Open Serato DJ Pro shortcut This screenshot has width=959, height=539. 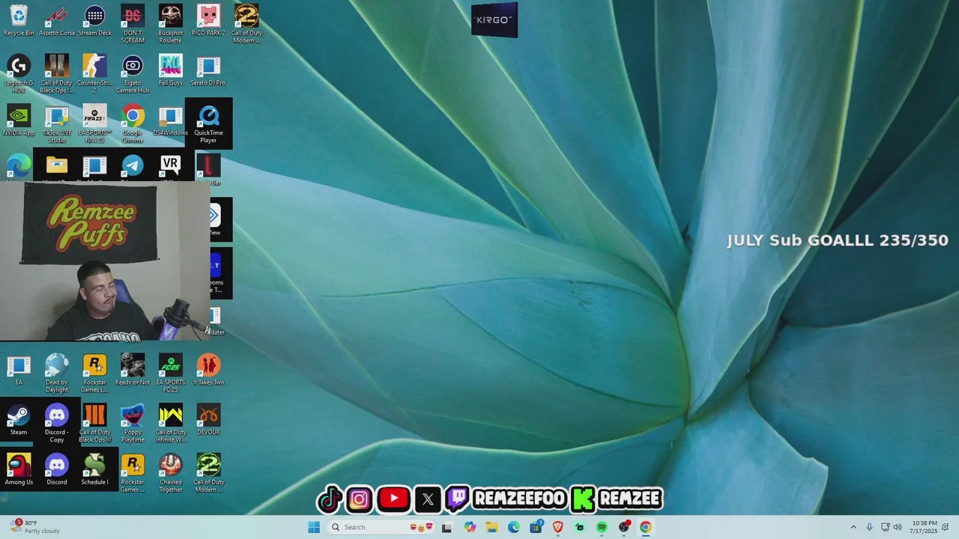[208, 70]
